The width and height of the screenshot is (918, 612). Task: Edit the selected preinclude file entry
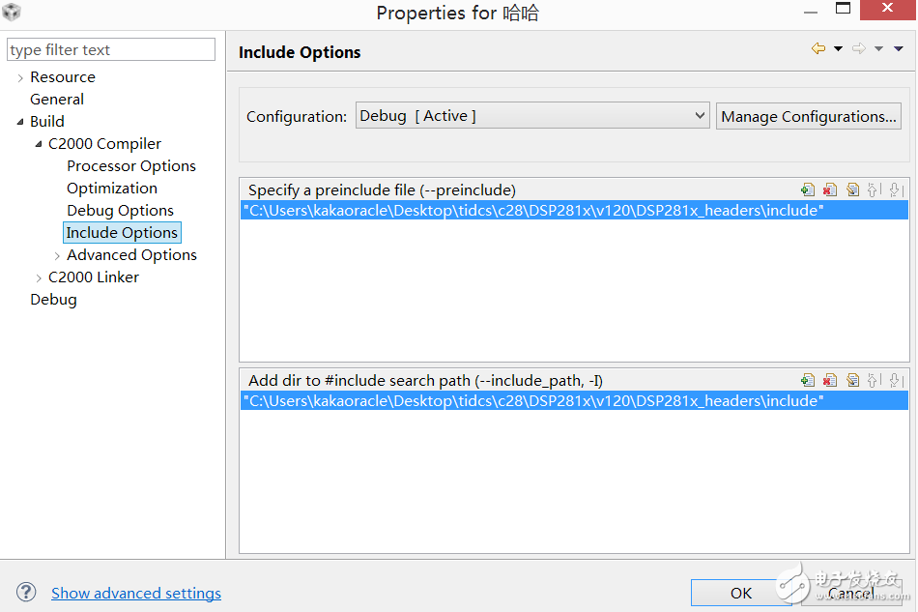click(x=852, y=190)
